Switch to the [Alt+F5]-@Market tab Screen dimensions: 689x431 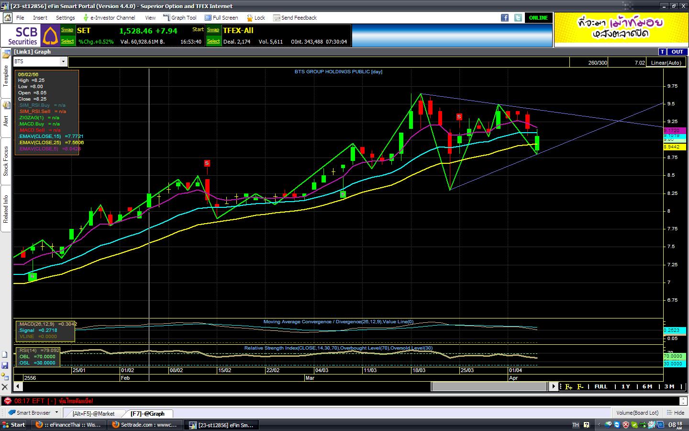click(93, 413)
